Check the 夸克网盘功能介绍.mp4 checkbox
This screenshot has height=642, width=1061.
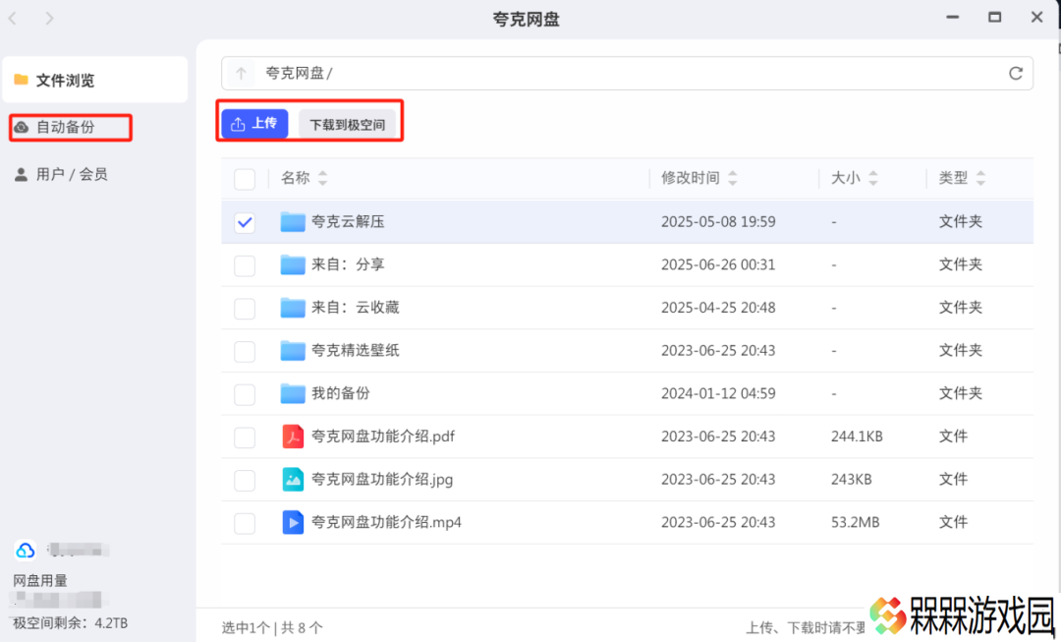pyautogui.click(x=245, y=523)
